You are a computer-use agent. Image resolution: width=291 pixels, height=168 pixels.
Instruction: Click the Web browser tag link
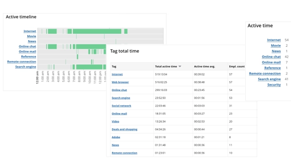click(x=120, y=82)
